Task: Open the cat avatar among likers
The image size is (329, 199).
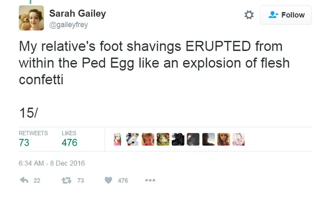Action: (163, 139)
